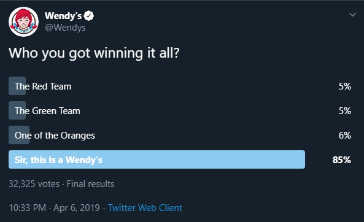Click the Green Team 5% percentage

[345, 111]
